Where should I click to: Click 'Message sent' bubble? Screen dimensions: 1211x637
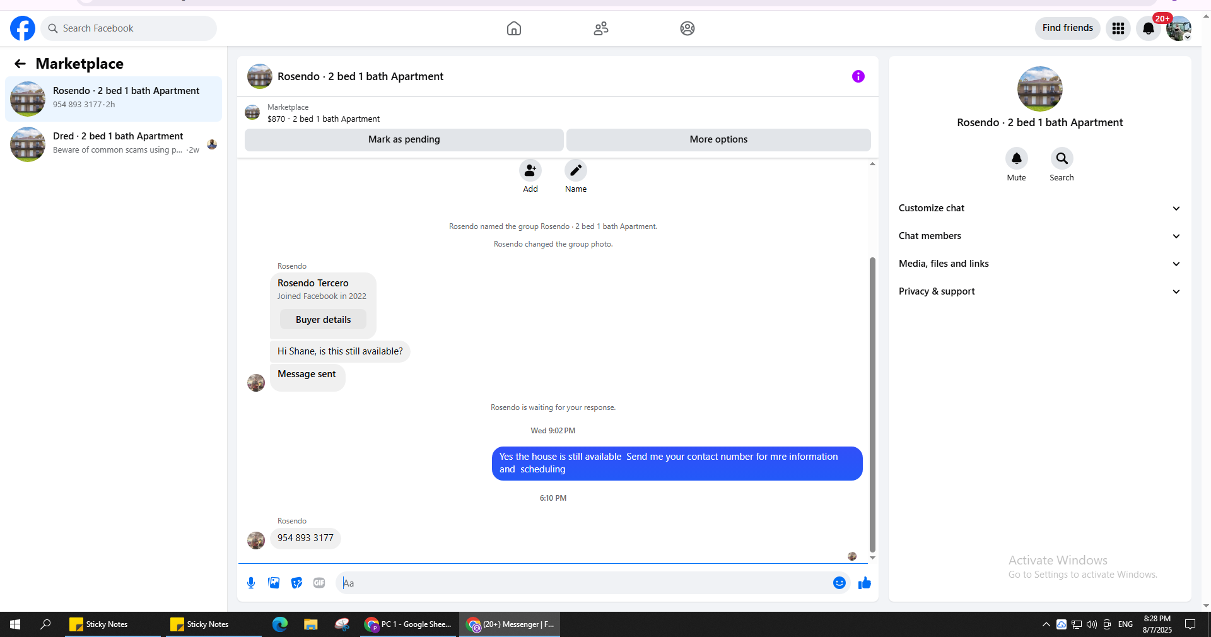(307, 377)
